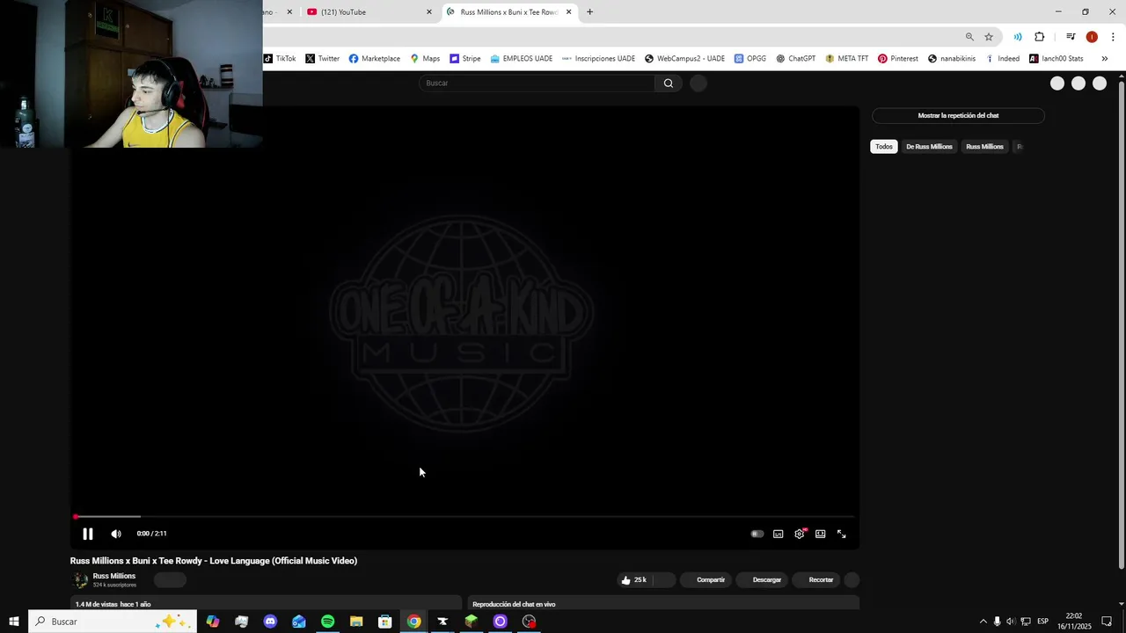This screenshot has width=1126, height=633.
Task: Toggle the autoplay switch in player
Action: point(757,534)
